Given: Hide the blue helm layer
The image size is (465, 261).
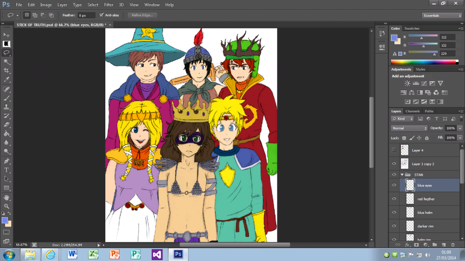Looking at the screenshot, I should pos(394,213).
